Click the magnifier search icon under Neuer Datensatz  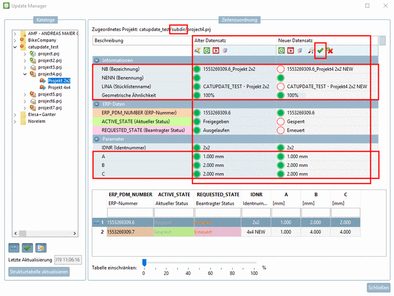tap(311, 50)
